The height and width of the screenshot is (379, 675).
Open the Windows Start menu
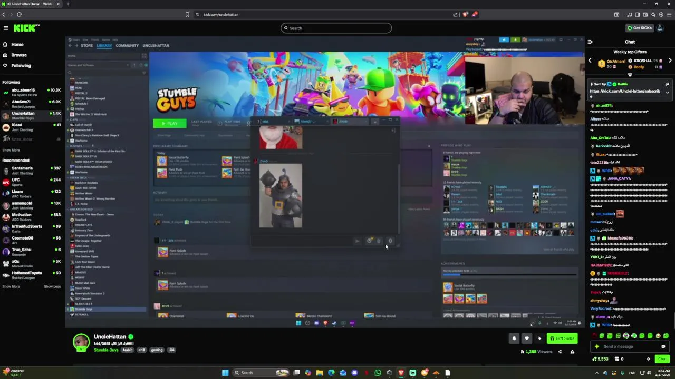pos(225,373)
